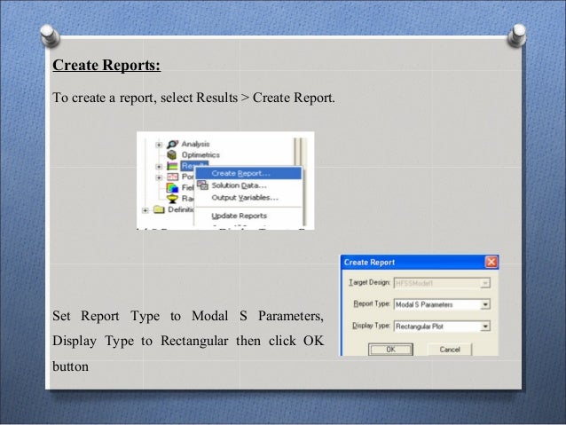Click OK in Create Report dialog
The width and height of the screenshot is (566, 425).
point(390,350)
